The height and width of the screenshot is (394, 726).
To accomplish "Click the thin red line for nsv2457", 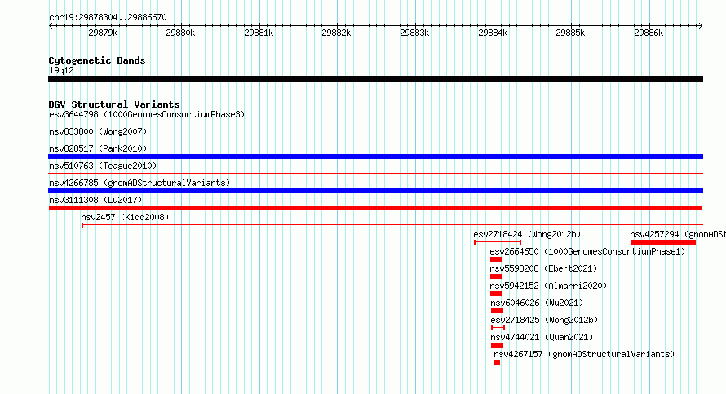I will [392, 225].
